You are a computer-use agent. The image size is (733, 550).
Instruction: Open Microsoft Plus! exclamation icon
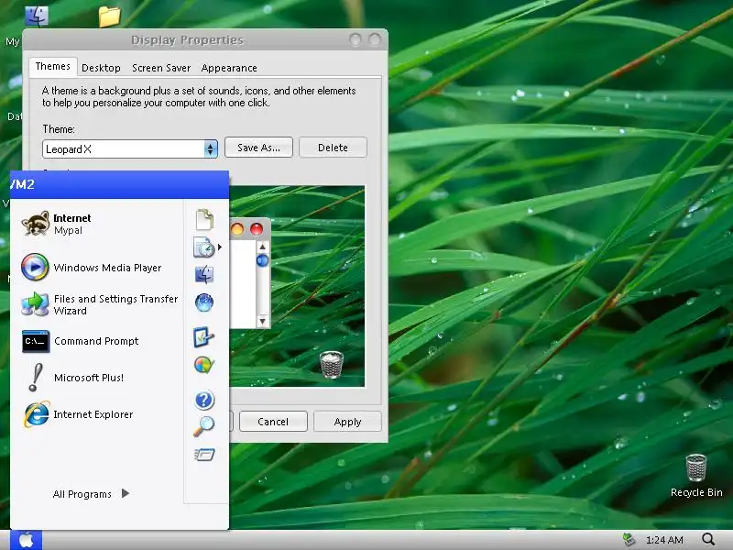pos(36,378)
